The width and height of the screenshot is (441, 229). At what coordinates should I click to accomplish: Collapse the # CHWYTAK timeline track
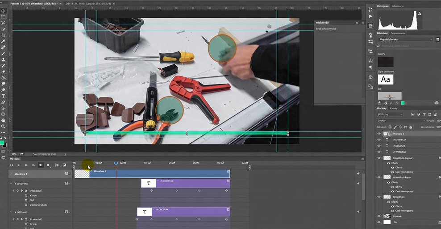[x=11, y=184]
